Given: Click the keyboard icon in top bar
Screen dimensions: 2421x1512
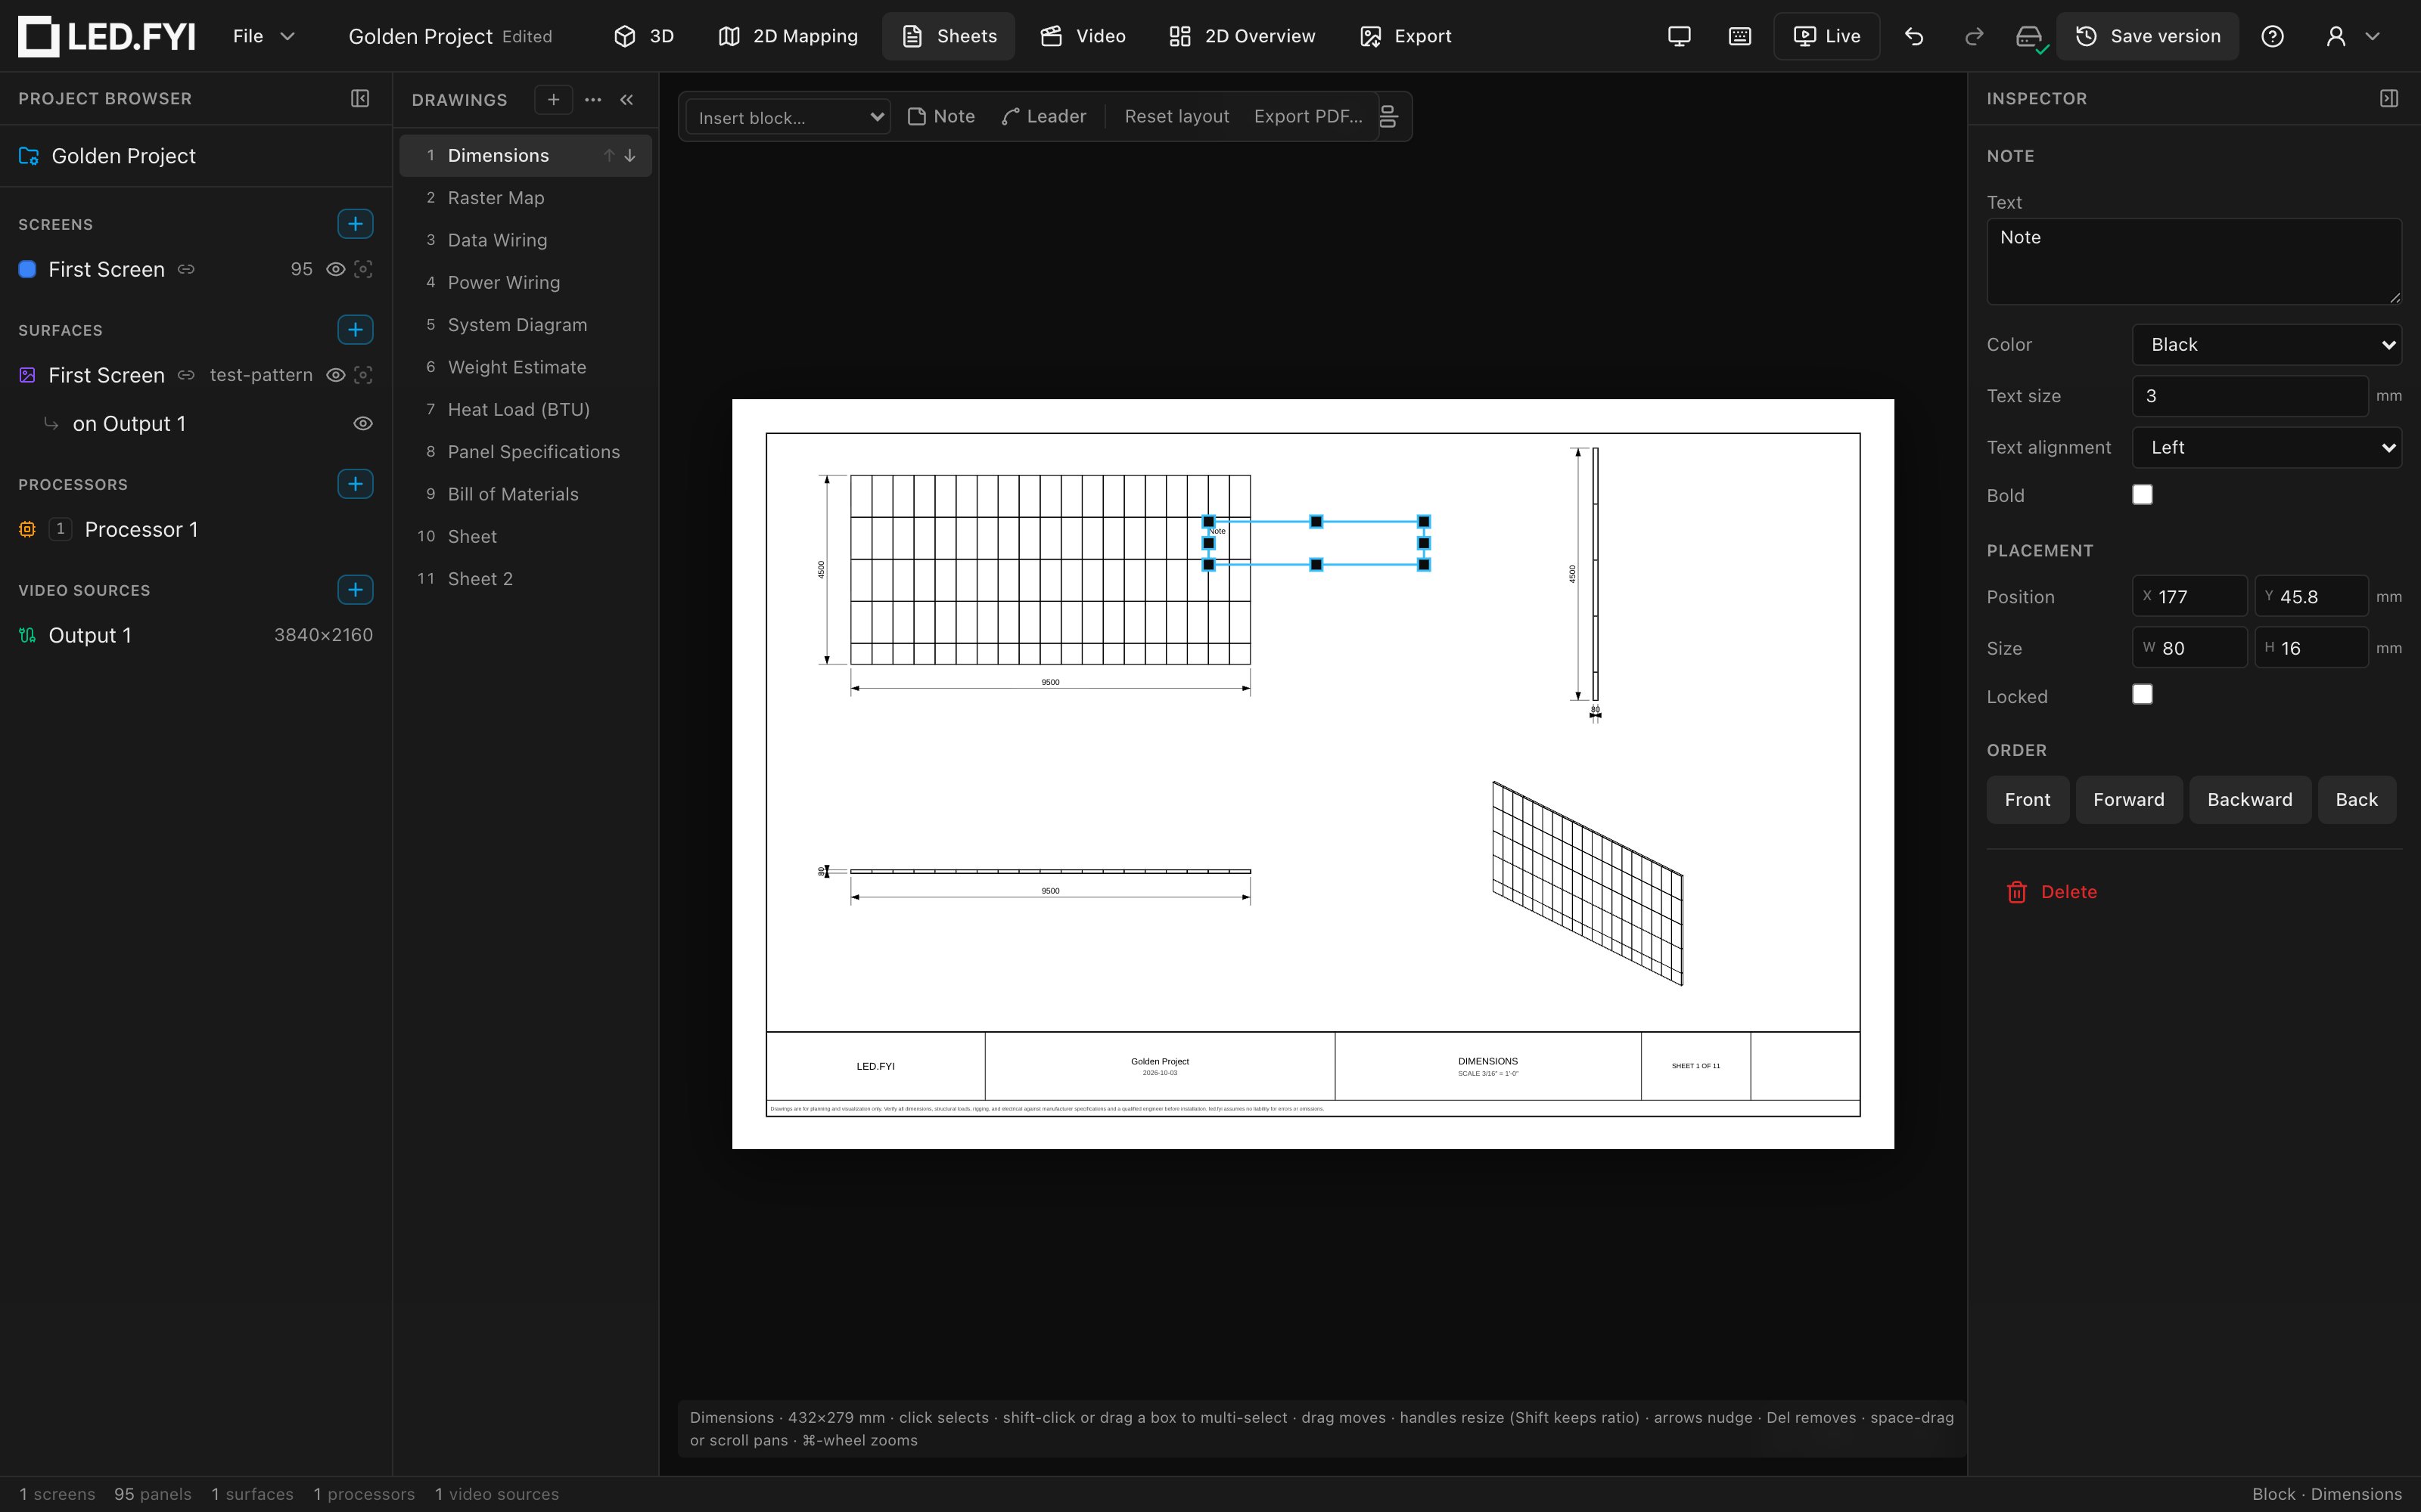Looking at the screenshot, I should click(x=1740, y=36).
